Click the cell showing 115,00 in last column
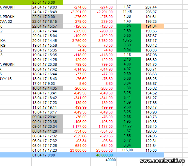 (152, 150)
